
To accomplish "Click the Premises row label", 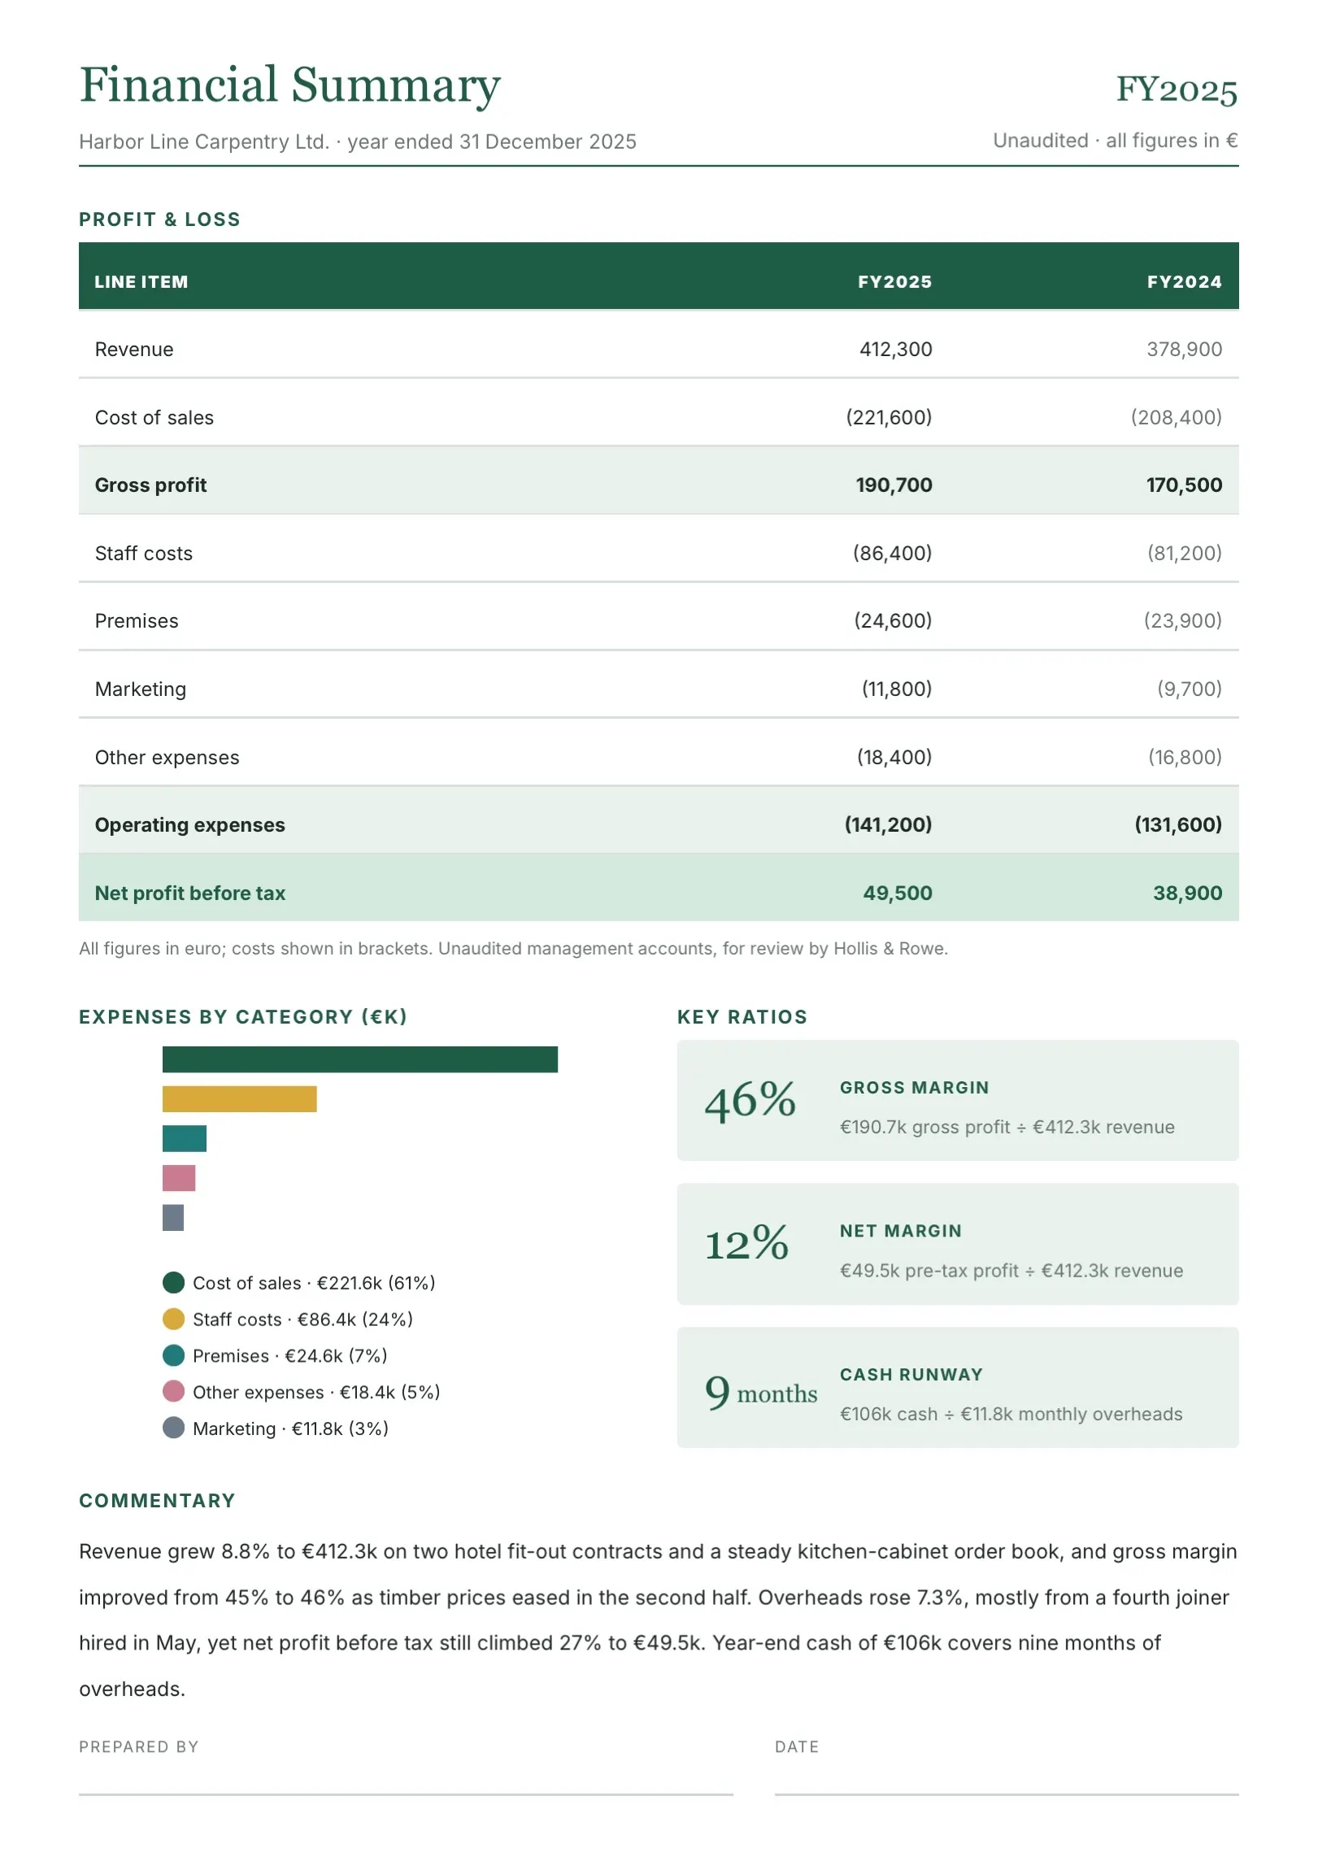I will [x=137, y=621].
